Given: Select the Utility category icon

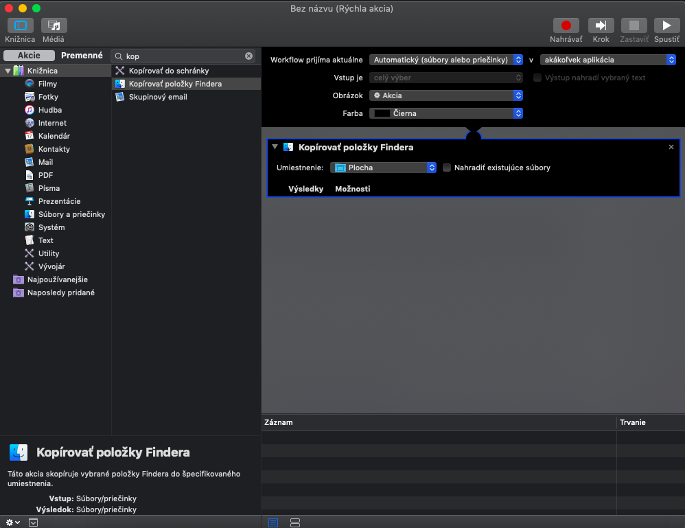Looking at the screenshot, I should [30, 253].
